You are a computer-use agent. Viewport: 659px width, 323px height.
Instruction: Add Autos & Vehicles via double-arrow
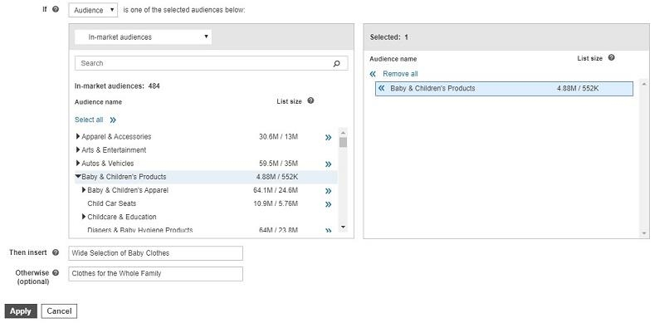328,164
